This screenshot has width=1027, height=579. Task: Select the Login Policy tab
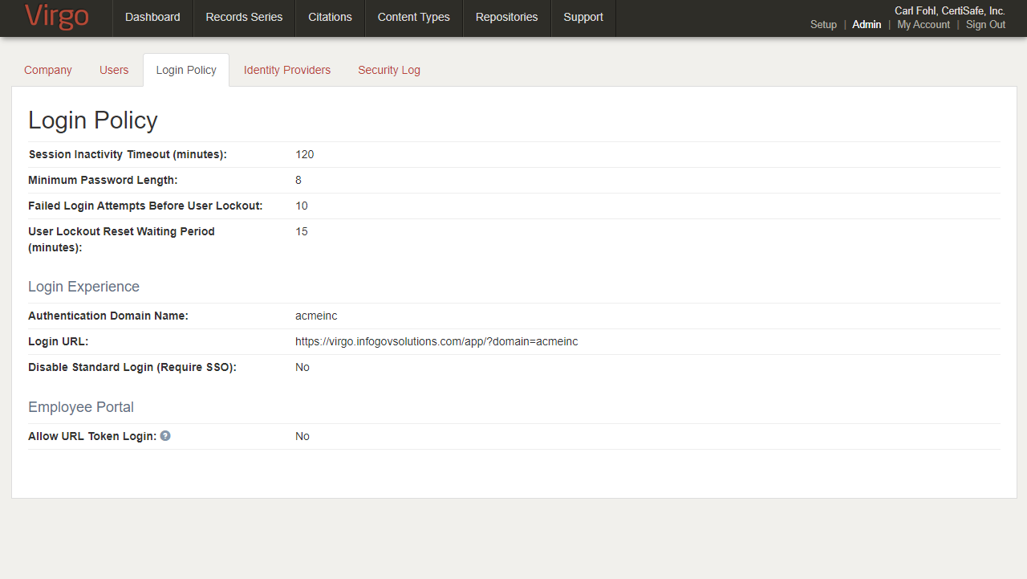pyautogui.click(x=186, y=70)
